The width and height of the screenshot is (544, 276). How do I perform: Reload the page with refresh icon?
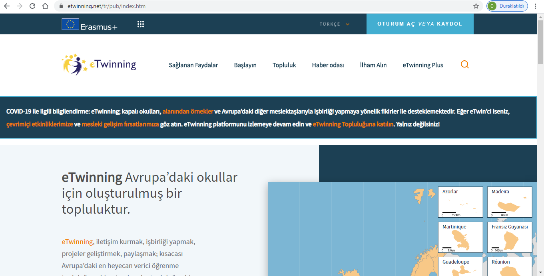point(32,6)
